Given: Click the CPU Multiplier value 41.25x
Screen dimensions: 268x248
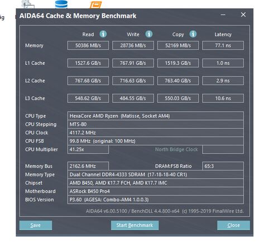Looking at the screenshot, I should [88, 150].
